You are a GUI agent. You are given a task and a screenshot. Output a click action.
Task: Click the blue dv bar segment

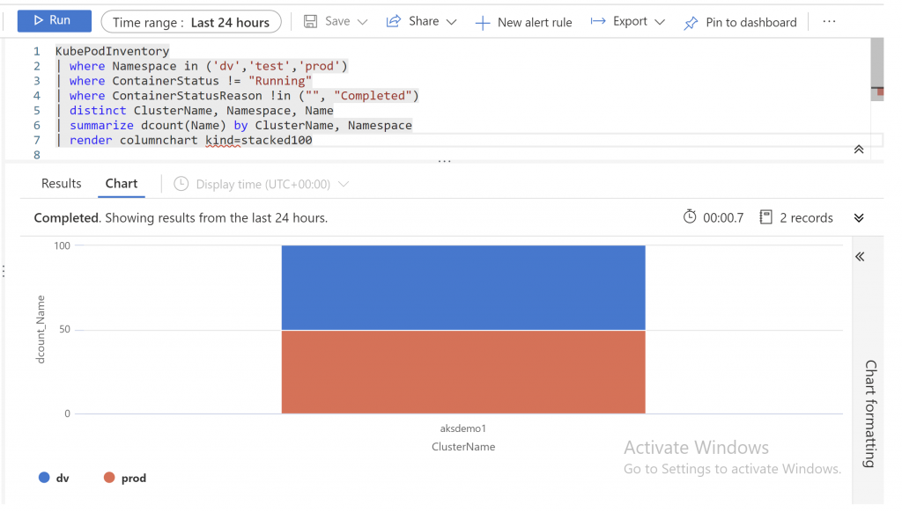pyautogui.click(x=463, y=287)
